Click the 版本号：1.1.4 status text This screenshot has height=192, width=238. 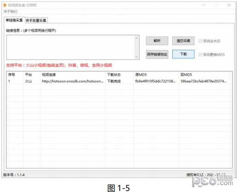point(14,175)
